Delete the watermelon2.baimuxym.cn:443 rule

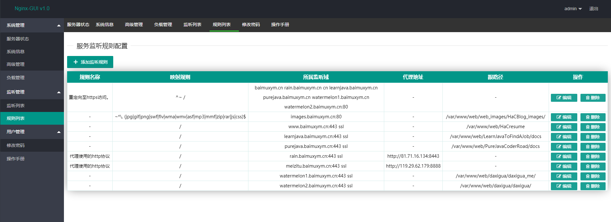pyautogui.click(x=593, y=186)
